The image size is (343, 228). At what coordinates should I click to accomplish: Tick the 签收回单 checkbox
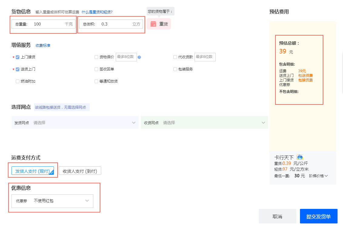pos(96,69)
